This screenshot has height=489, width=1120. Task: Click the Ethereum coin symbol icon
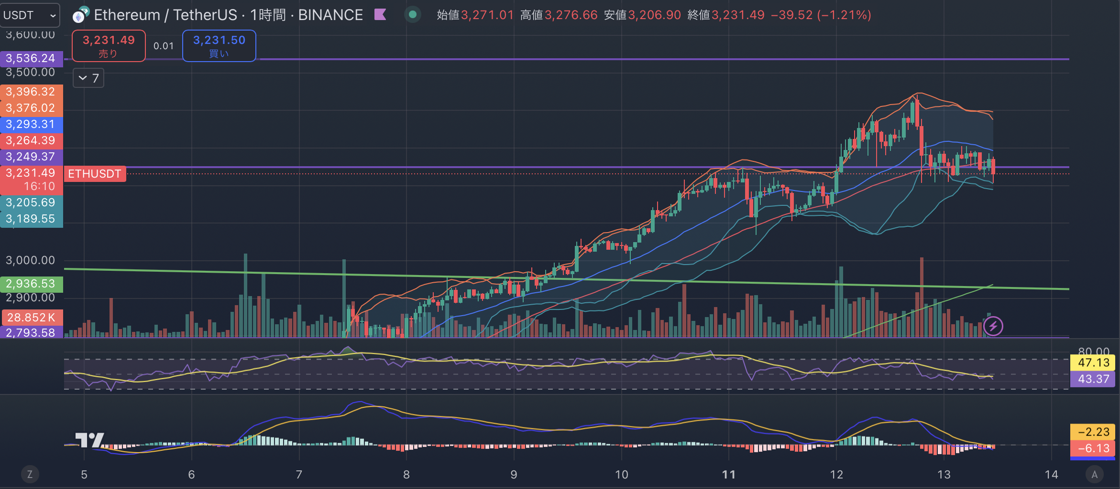click(x=80, y=15)
